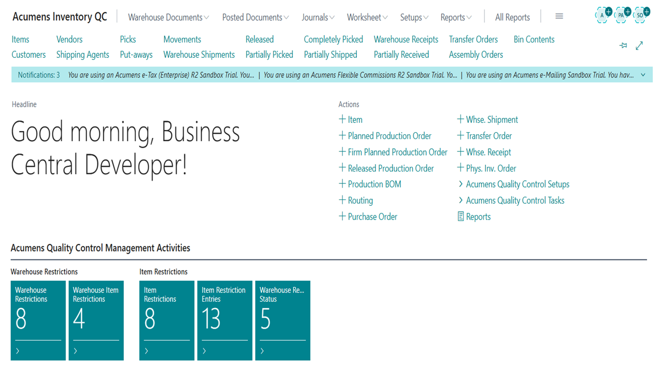The image size is (661, 372).
Task: Open the Item Restriction Entries tile
Action: pos(225,320)
